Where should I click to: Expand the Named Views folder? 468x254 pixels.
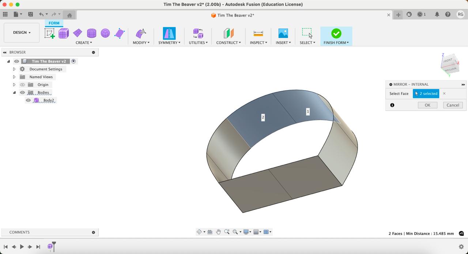coord(14,77)
